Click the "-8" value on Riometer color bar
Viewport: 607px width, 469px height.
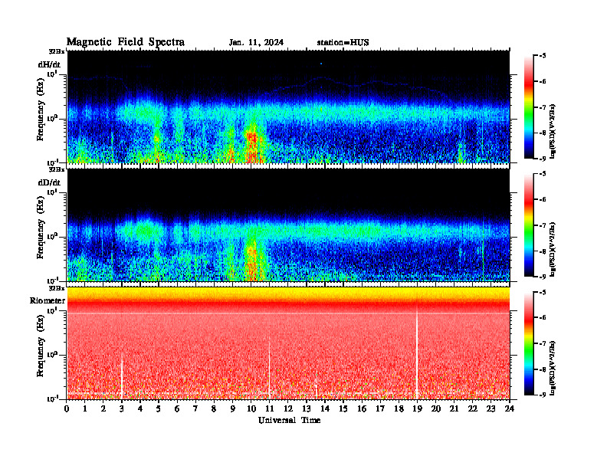(543, 369)
